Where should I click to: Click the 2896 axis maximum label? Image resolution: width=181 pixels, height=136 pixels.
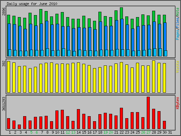tap(4, 11)
